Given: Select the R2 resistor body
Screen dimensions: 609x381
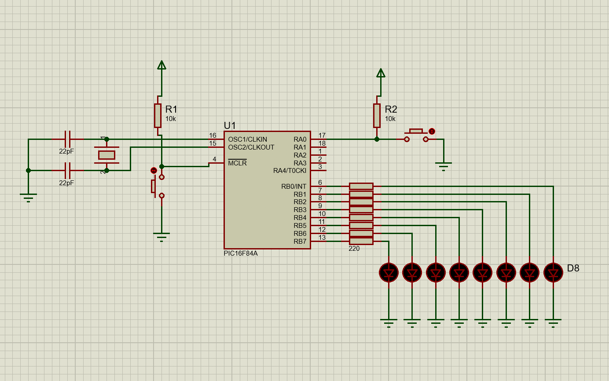Looking at the screenshot, I should pos(377,115).
